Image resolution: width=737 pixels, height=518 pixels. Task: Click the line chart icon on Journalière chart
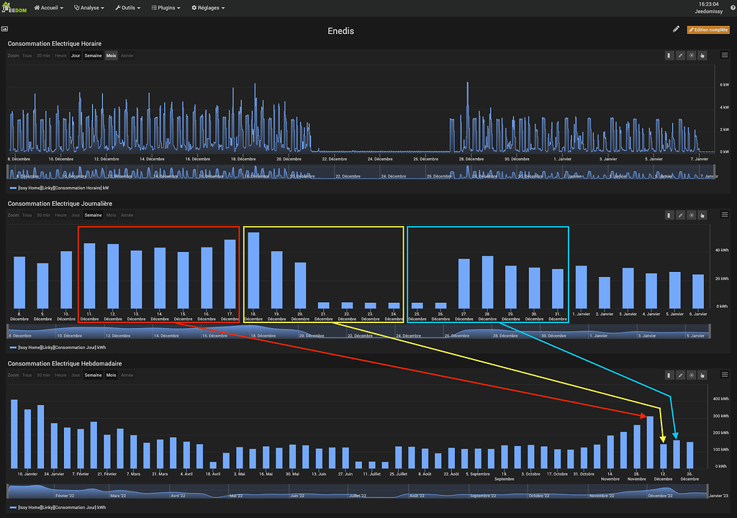(x=680, y=214)
